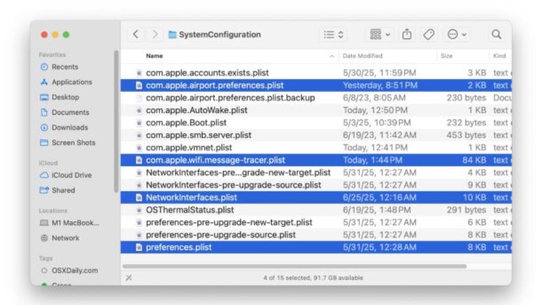Open the Share toolbar icon
Viewport: 542px width, 305px height.
pos(406,34)
